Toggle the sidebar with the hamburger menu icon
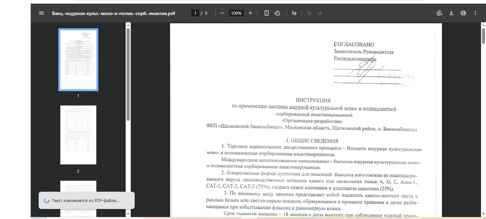Image resolution: width=486 pixels, height=219 pixels. point(41,13)
